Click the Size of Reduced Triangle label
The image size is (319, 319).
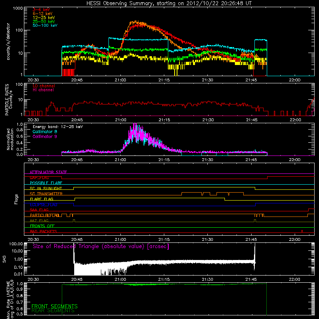tap(101, 246)
